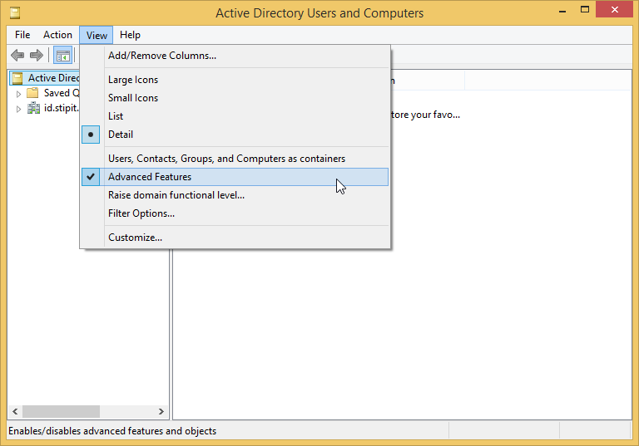Viewport: 639px width, 446px height.
Task: Click the Back arrow toolbar icon
Action: [17, 55]
